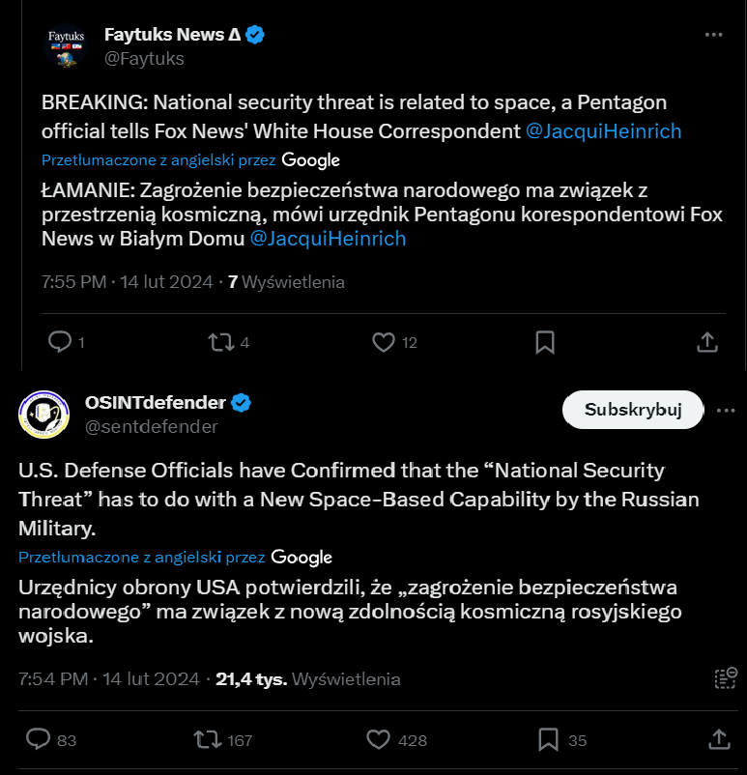Share the Faytuks News tweet
This screenshot has height=775, width=747.
(x=706, y=341)
